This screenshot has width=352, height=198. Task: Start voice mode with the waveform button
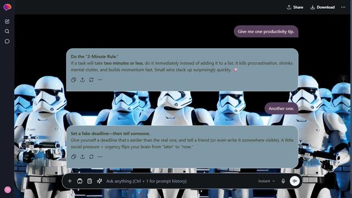[295, 181]
